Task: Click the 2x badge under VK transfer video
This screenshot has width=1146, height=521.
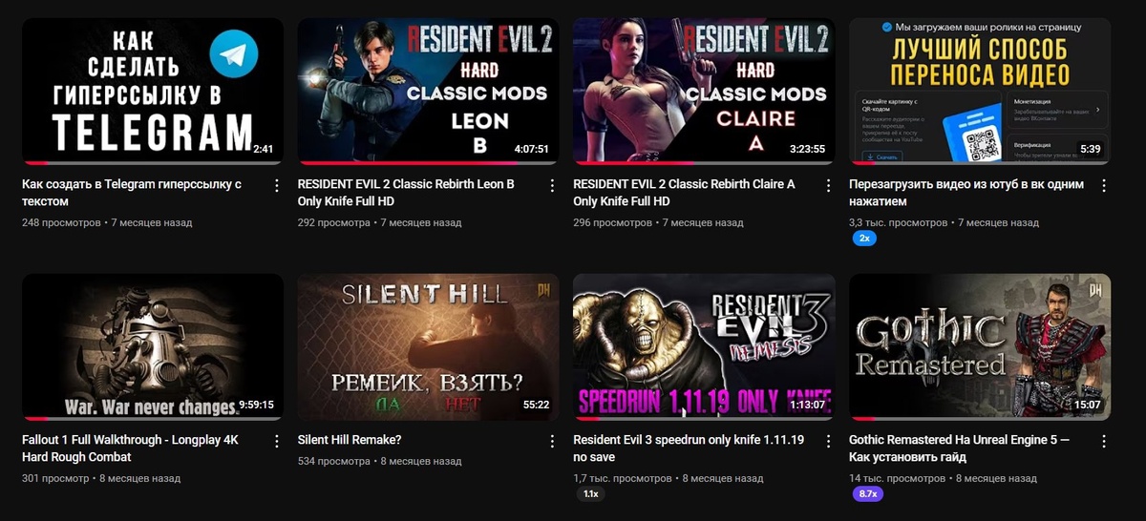Action: 864,238
